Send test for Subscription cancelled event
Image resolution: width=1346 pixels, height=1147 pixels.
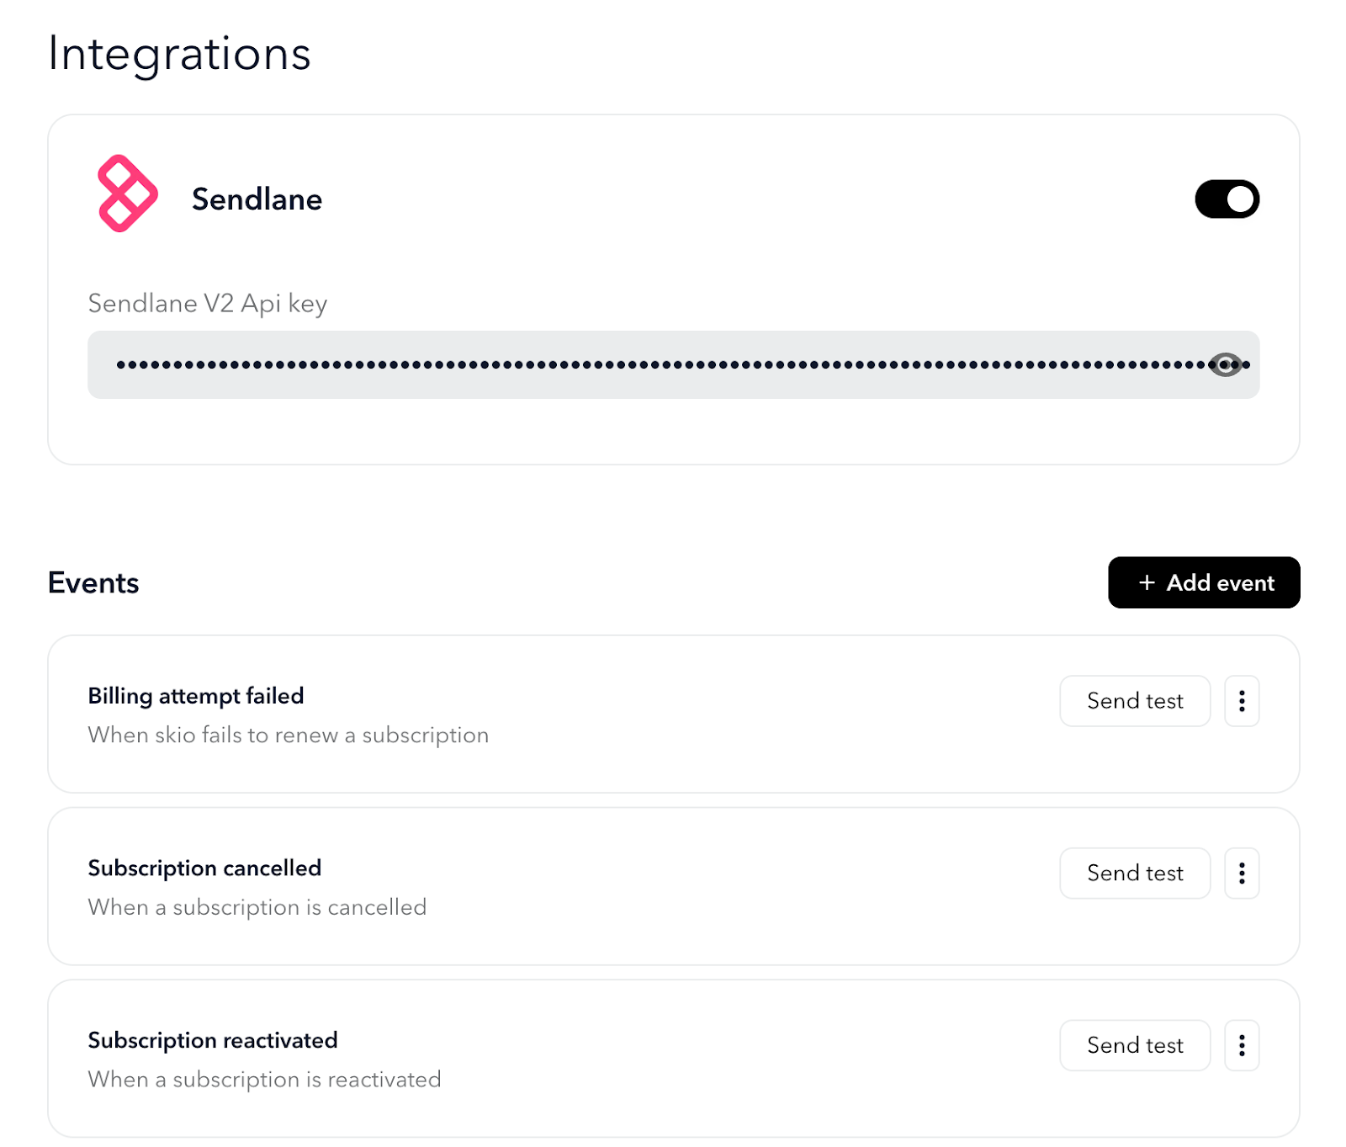(1135, 874)
